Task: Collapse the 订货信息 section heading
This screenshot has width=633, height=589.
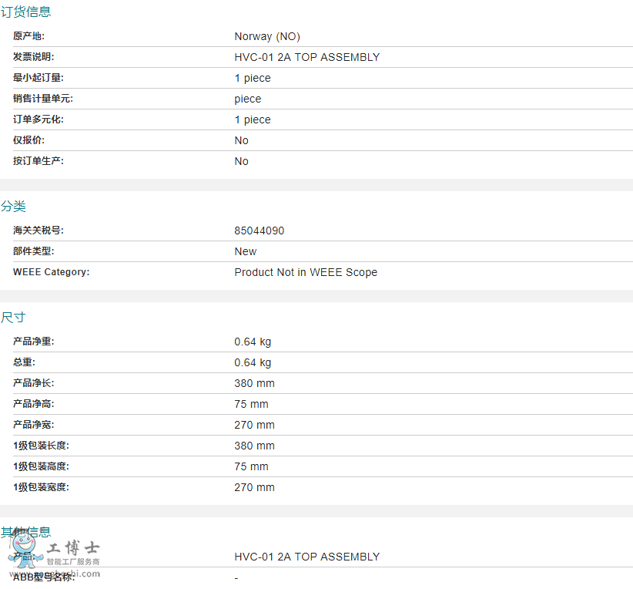Action: [x=26, y=12]
